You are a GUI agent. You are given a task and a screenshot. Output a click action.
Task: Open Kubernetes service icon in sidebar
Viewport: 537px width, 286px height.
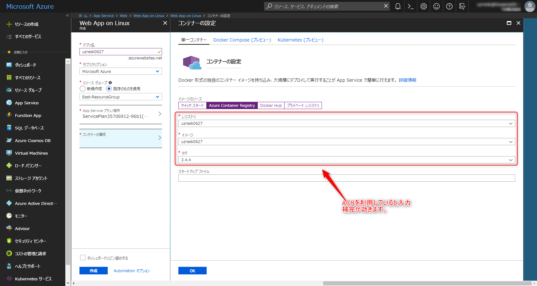point(9,278)
